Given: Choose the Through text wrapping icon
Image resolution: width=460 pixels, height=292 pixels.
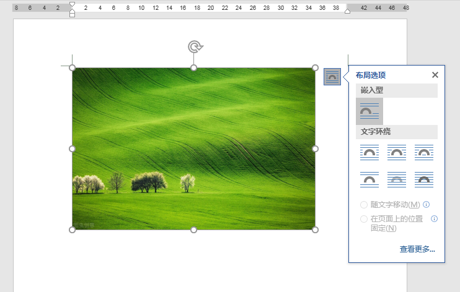Looking at the screenshot, I should coord(424,152).
